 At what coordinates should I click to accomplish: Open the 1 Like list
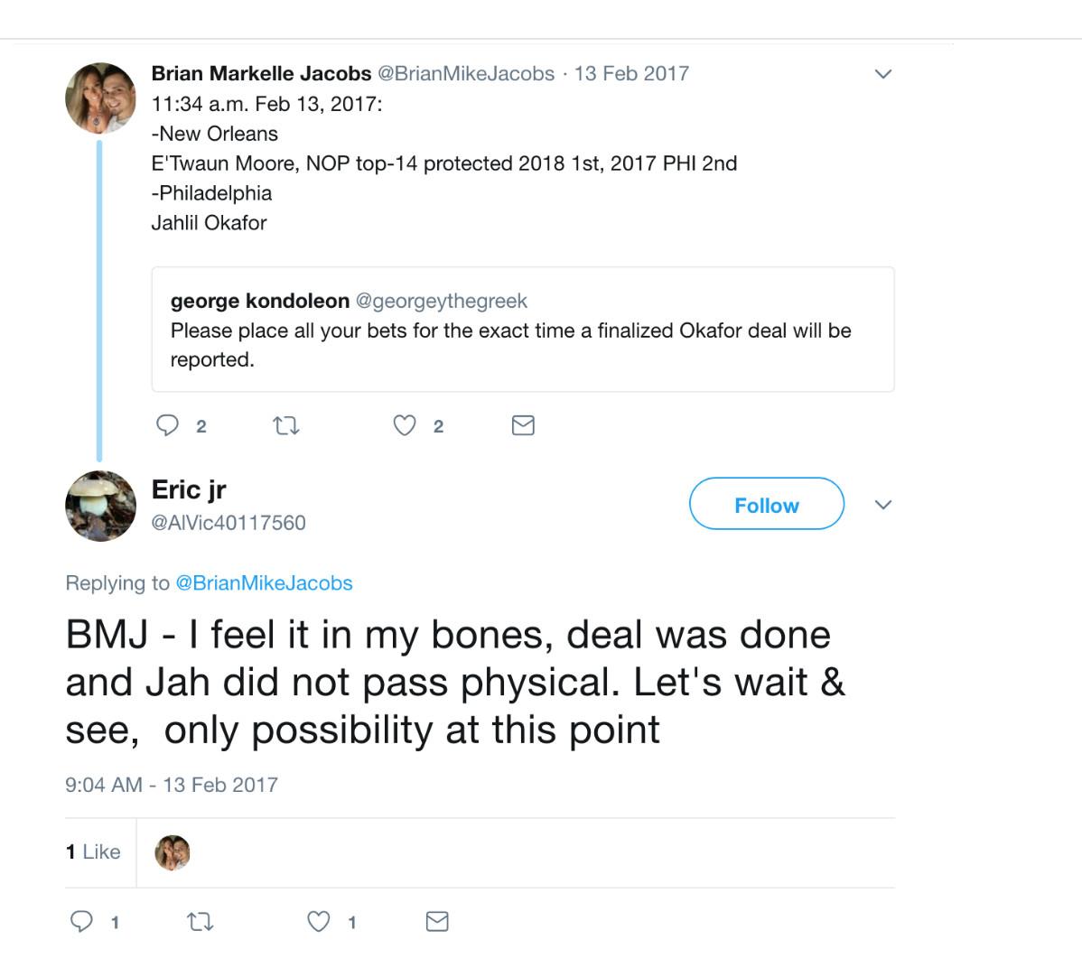(93, 852)
